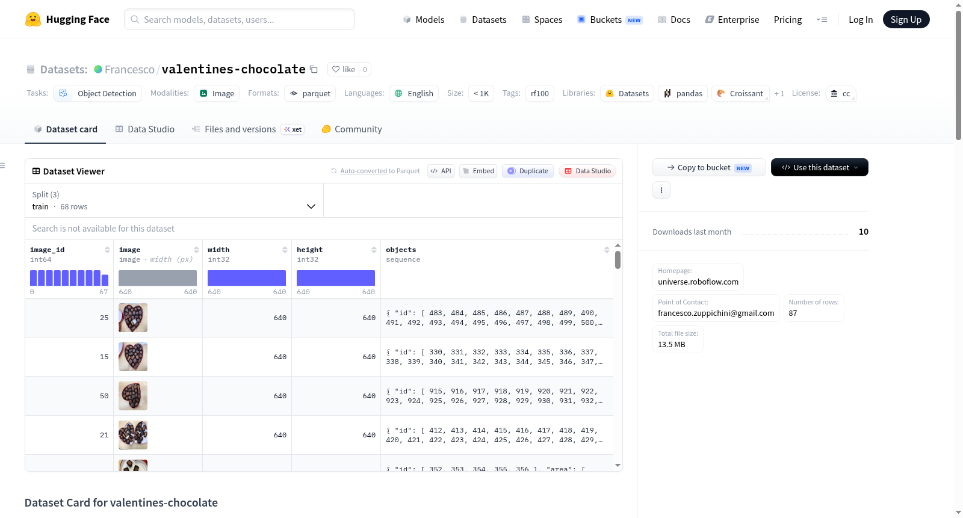Toggle sorting on the height column
Image resolution: width=963 pixels, height=518 pixels.
click(x=374, y=250)
